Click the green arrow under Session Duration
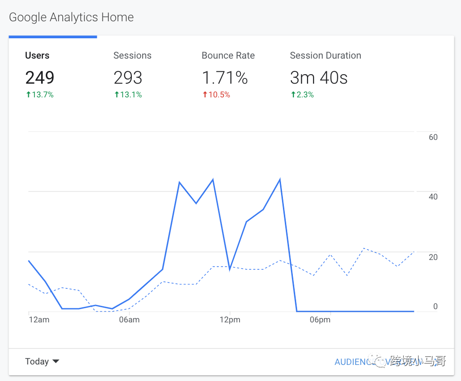Screen dimensions: 461x381 point(293,95)
